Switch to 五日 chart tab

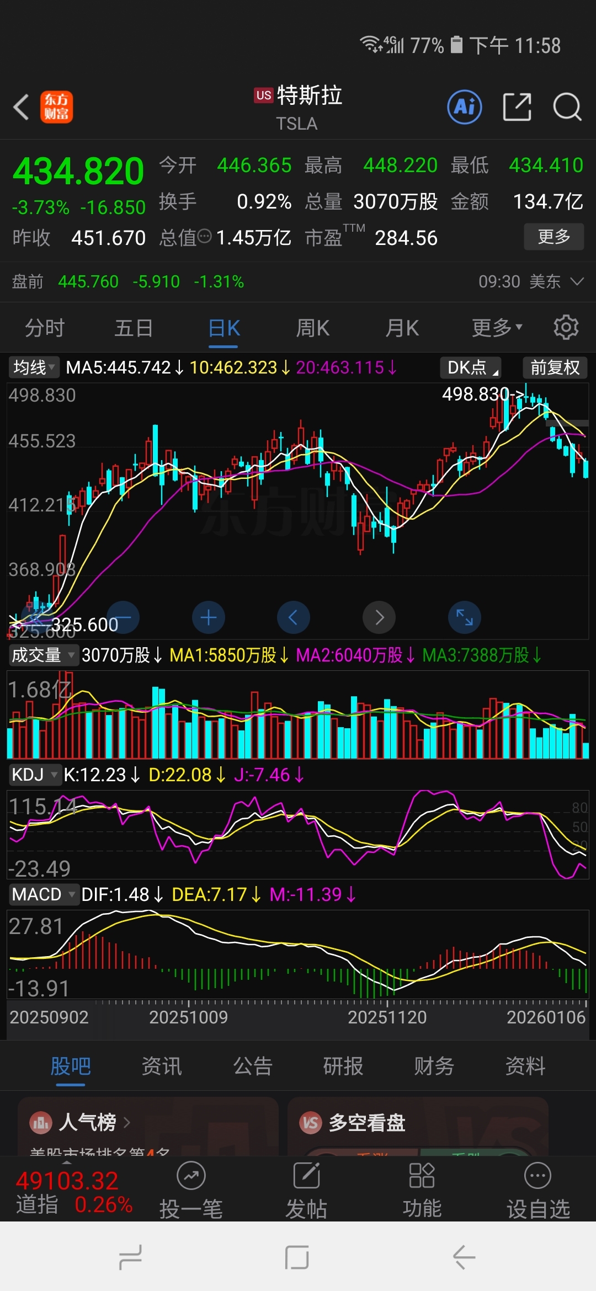click(134, 328)
